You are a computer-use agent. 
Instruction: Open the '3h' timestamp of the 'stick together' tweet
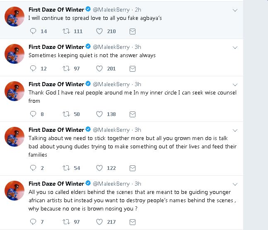tap(138, 130)
